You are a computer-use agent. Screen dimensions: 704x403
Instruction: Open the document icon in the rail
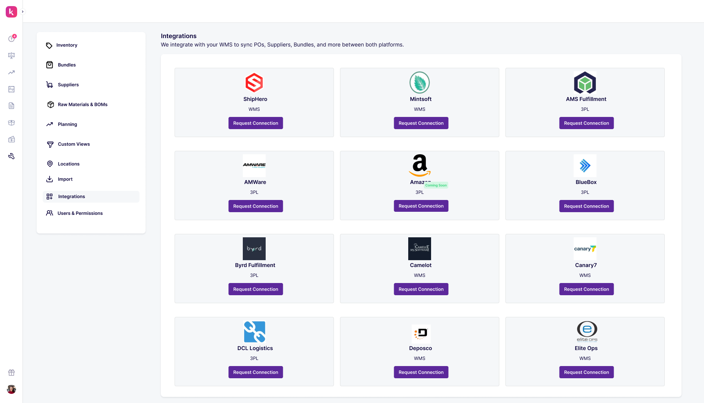tap(11, 106)
